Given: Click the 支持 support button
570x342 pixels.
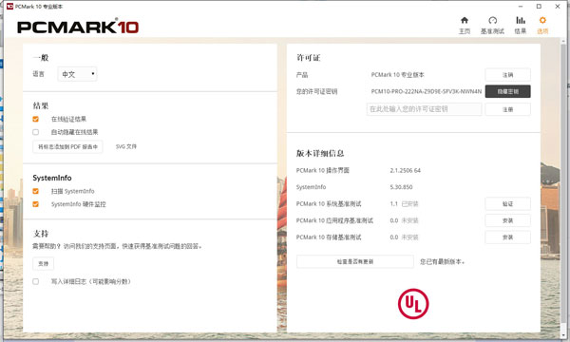Looking at the screenshot, I should coord(44,263).
